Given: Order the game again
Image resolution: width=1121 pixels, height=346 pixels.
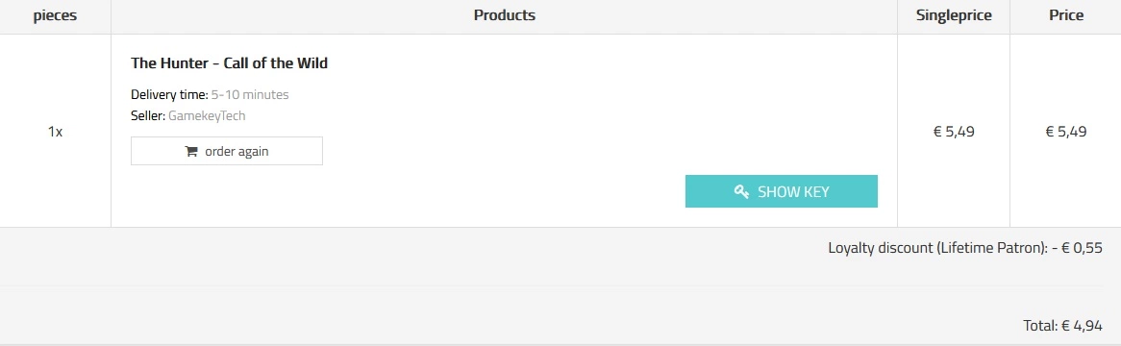Looking at the screenshot, I should [x=227, y=152].
